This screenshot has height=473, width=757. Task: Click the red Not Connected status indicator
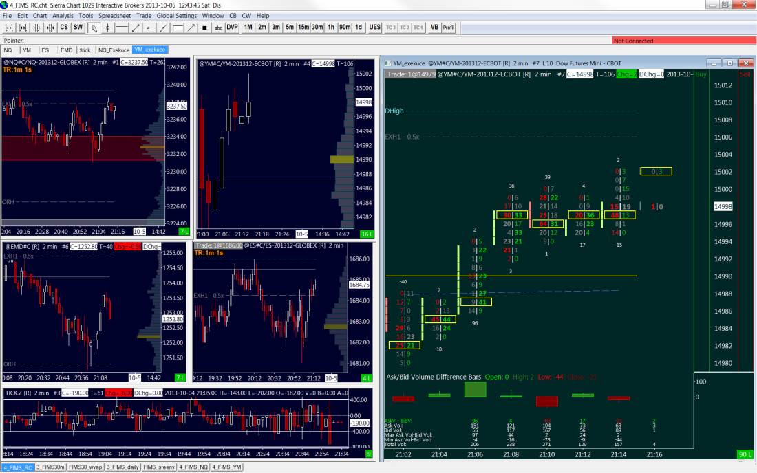coord(683,41)
